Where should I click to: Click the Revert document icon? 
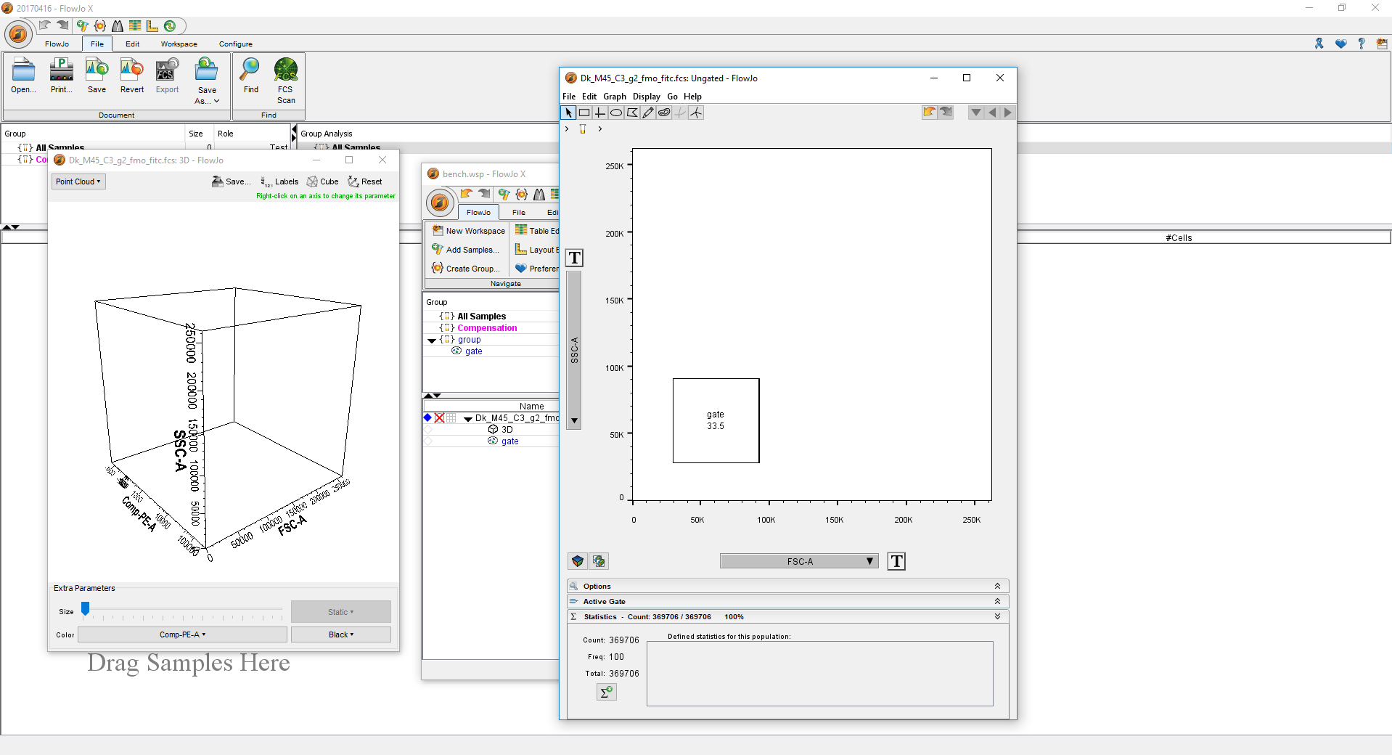point(131,69)
